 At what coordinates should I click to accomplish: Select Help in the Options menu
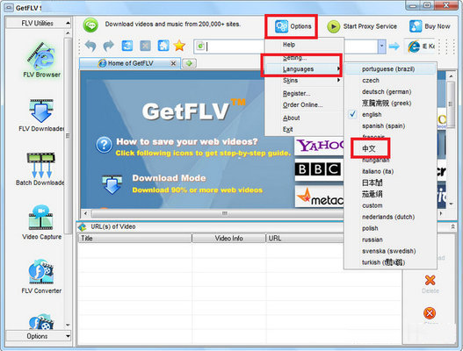[304, 45]
